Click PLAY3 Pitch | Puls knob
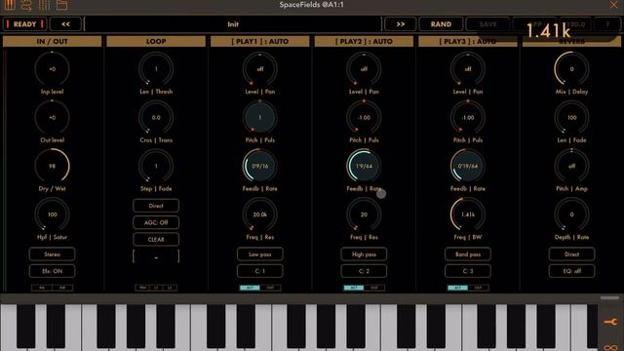Viewport: 624px width, 351px height. click(x=468, y=117)
